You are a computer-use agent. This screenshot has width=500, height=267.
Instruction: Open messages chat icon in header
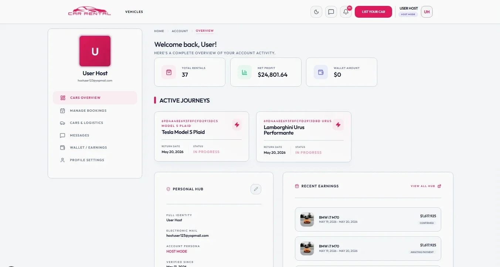(331, 12)
